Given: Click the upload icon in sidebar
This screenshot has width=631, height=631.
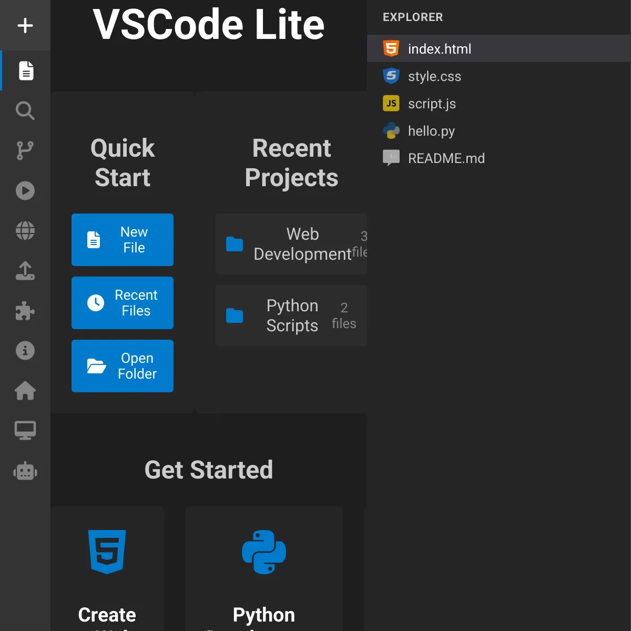Looking at the screenshot, I should (x=25, y=271).
